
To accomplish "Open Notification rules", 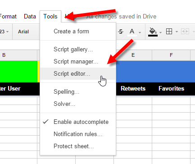I will (78, 134).
